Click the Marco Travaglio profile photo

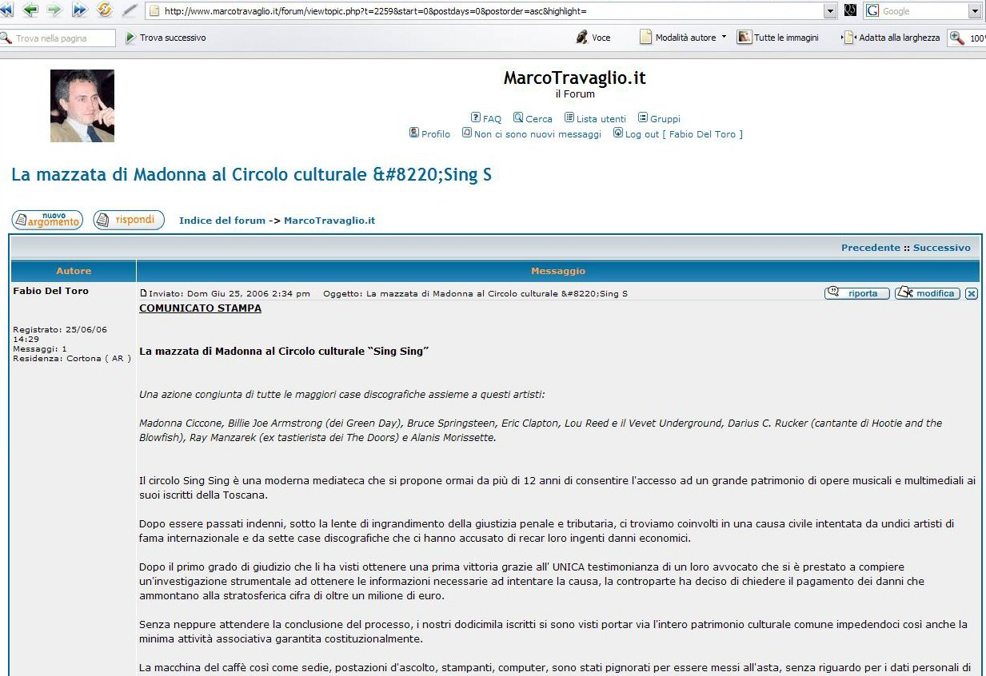82,105
